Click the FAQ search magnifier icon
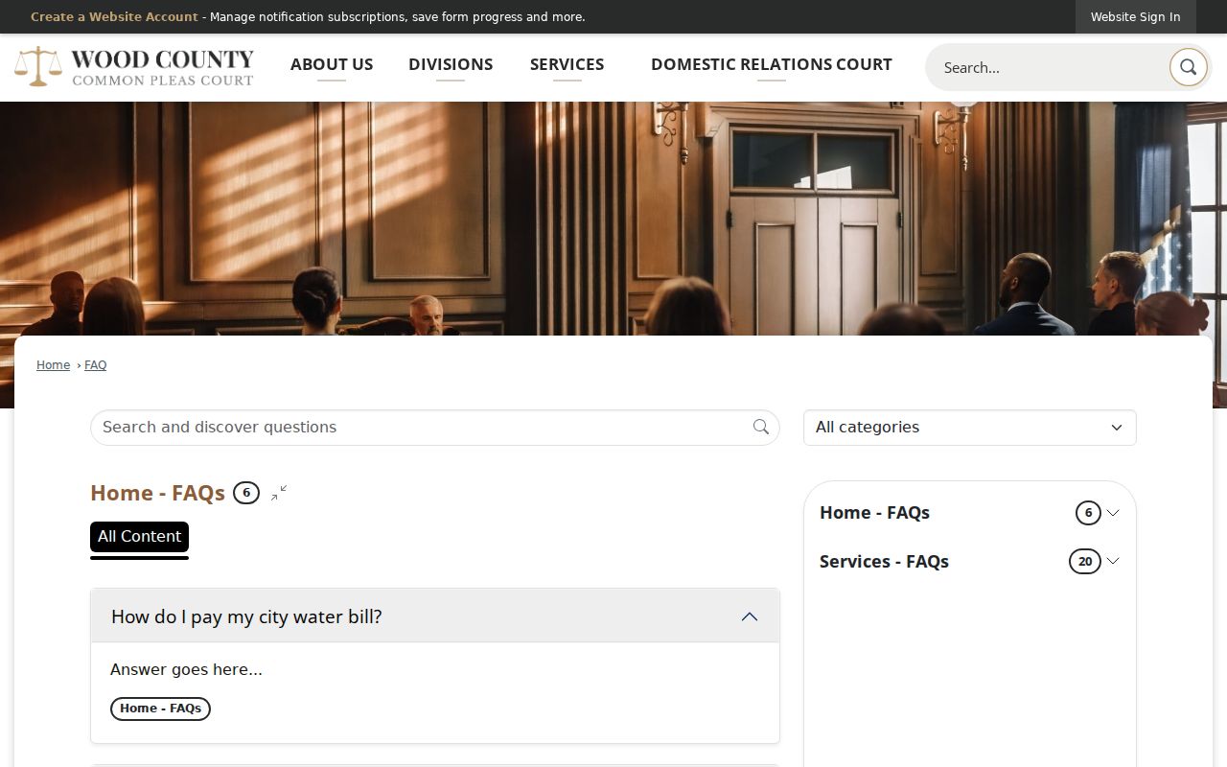Image resolution: width=1227 pixels, height=767 pixels. click(x=761, y=428)
